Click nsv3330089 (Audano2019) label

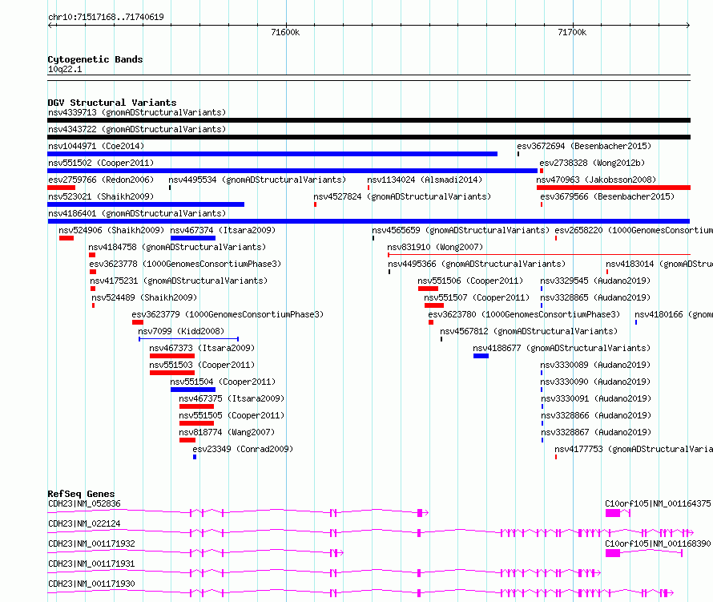coord(595,365)
